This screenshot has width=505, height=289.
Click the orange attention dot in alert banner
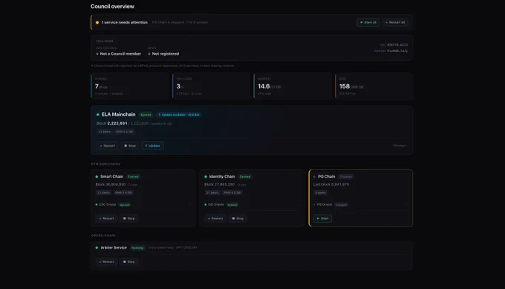[97, 22]
